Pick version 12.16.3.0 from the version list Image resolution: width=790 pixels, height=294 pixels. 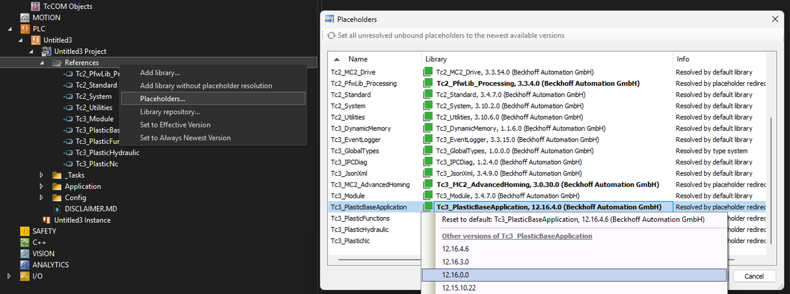coord(574,262)
